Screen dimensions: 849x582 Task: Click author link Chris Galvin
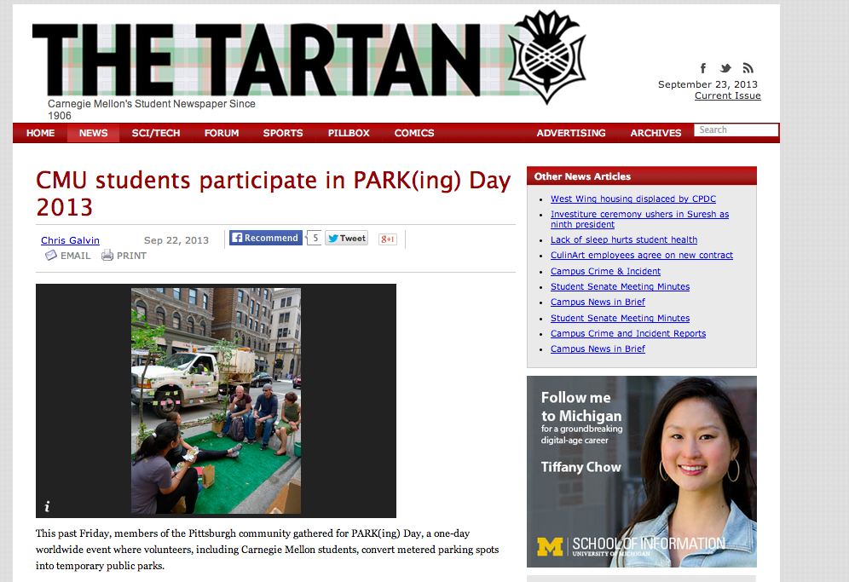pyautogui.click(x=71, y=240)
